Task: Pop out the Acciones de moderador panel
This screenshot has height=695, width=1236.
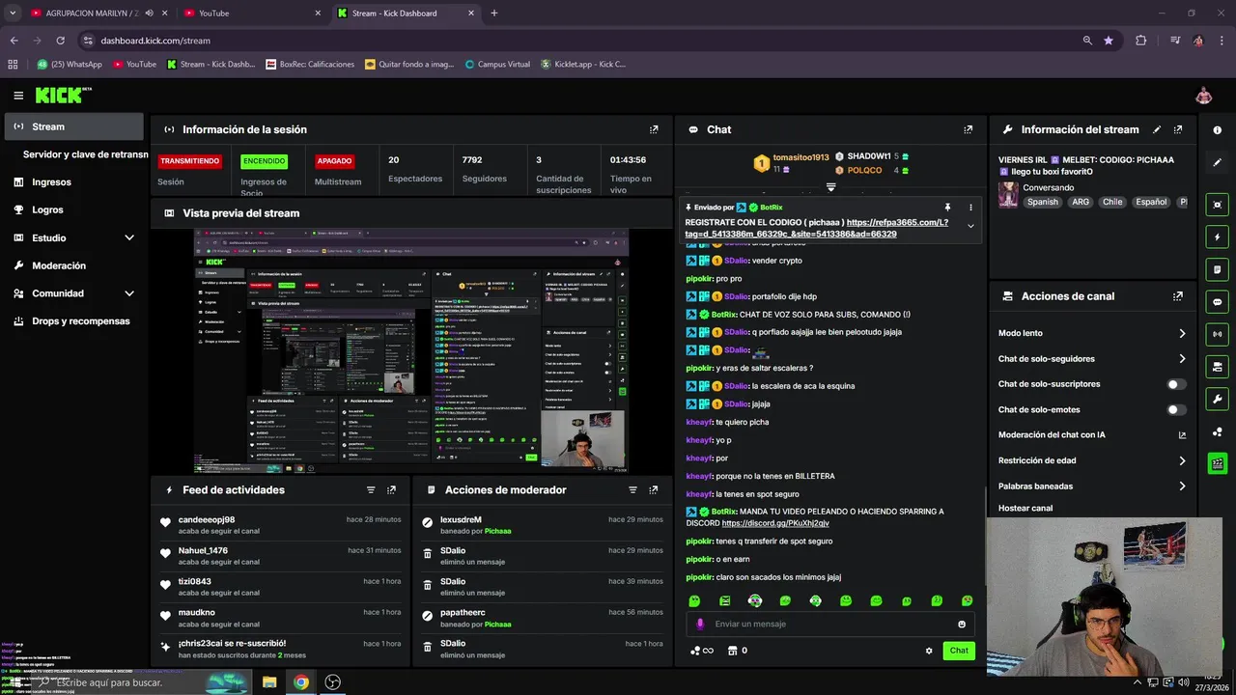Action: coord(654,490)
